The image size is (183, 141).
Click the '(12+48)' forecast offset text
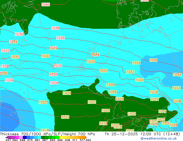pyautogui.click(x=171, y=134)
